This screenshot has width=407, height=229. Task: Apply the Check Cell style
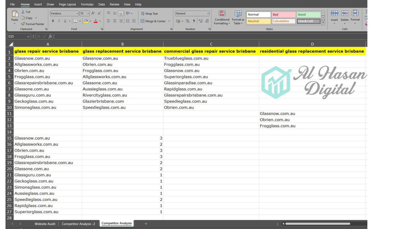point(309,21)
